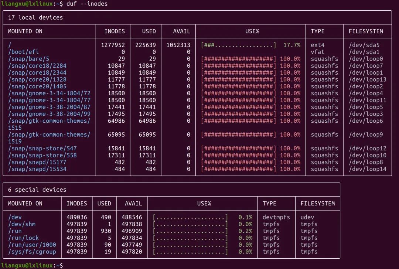
Task: Click the /boot/efi mount path
Action: 23,52
